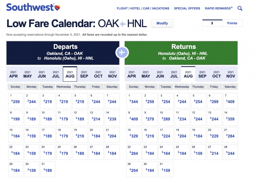Click the Modify button
This screenshot has height=181, width=261.
click(162, 23)
